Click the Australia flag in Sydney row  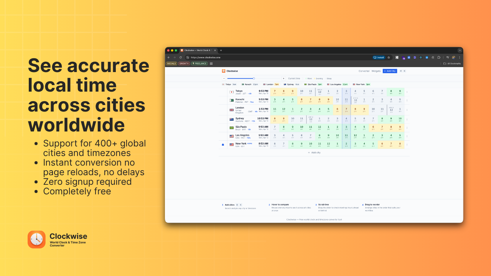[231, 119]
